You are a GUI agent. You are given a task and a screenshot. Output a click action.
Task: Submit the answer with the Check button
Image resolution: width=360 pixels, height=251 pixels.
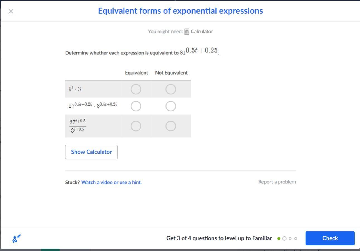pyautogui.click(x=330, y=238)
